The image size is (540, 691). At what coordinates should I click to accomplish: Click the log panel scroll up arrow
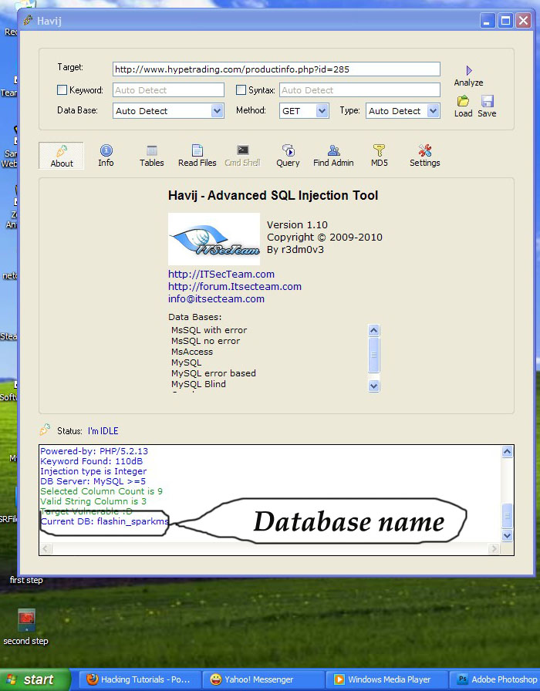click(x=508, y=452)
